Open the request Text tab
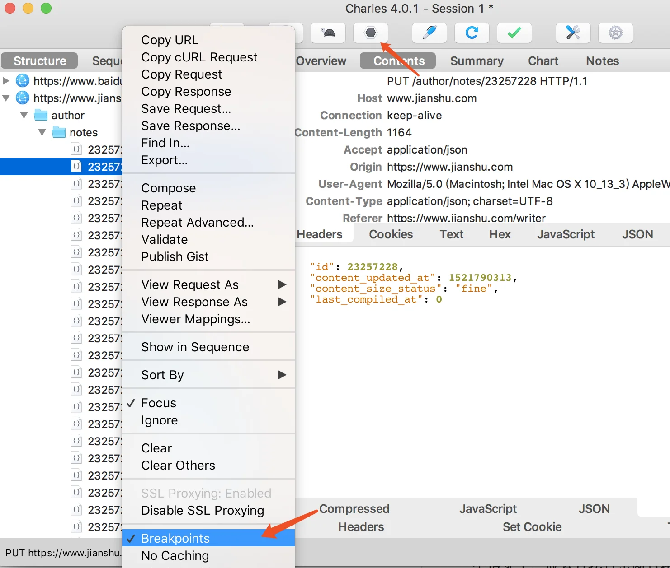Viewport: 670px width, 568px height. pos(452,234)
